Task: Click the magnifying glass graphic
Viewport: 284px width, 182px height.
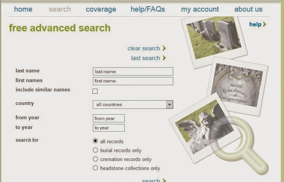Action: click(240, 144)
